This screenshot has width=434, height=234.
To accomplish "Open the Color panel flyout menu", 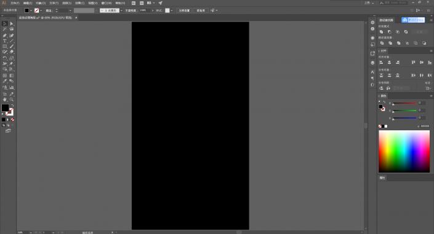I will tap(431, 96).
